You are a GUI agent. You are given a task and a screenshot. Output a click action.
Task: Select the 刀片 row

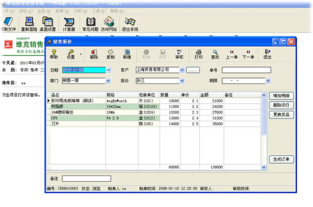pyautogui.click(x=153, y=124)
